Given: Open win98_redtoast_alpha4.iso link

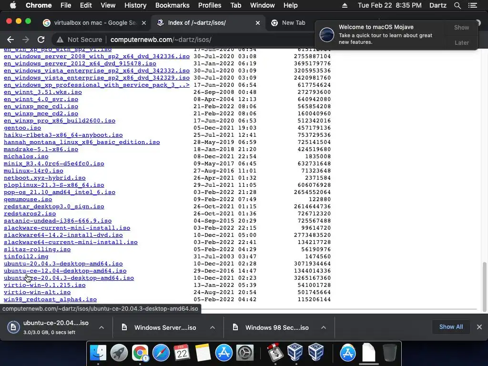Looking at the screenshot, I should (50, 300).
